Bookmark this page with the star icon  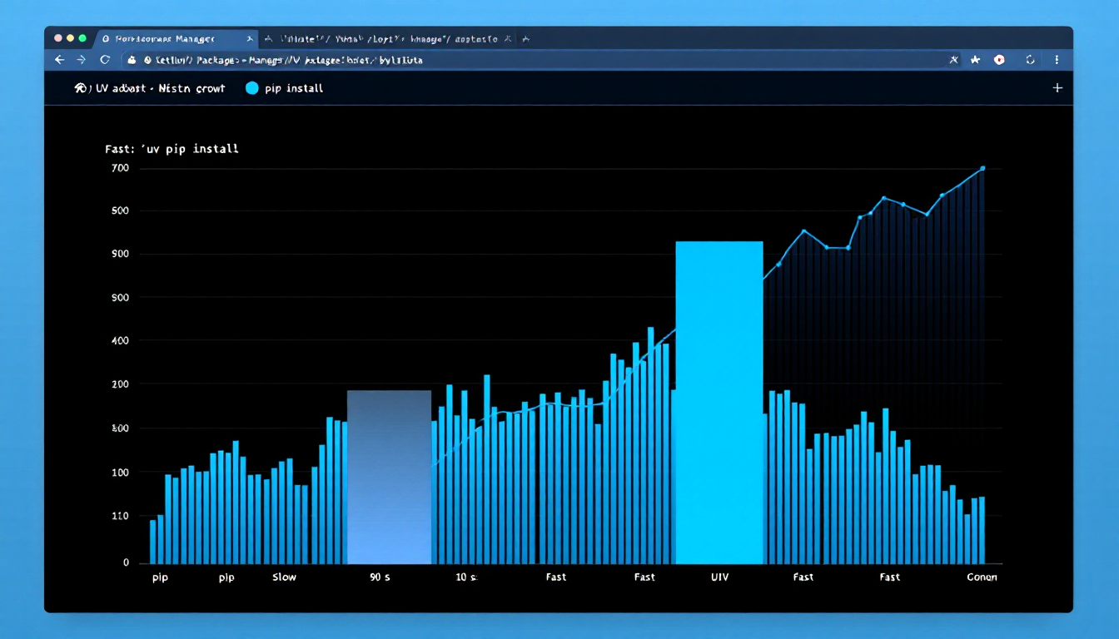click(x=975, y=60)
